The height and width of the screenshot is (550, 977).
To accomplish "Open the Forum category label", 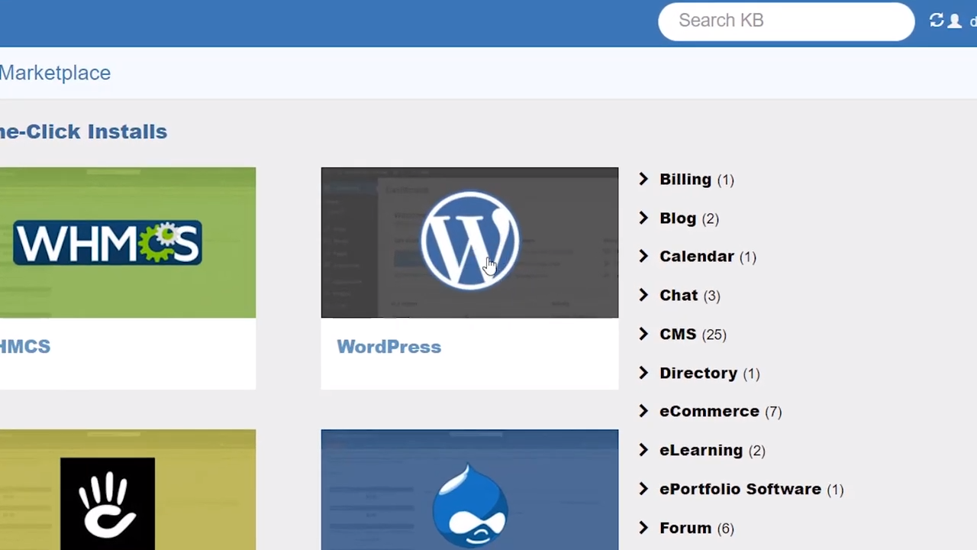I will pos(685,528).
